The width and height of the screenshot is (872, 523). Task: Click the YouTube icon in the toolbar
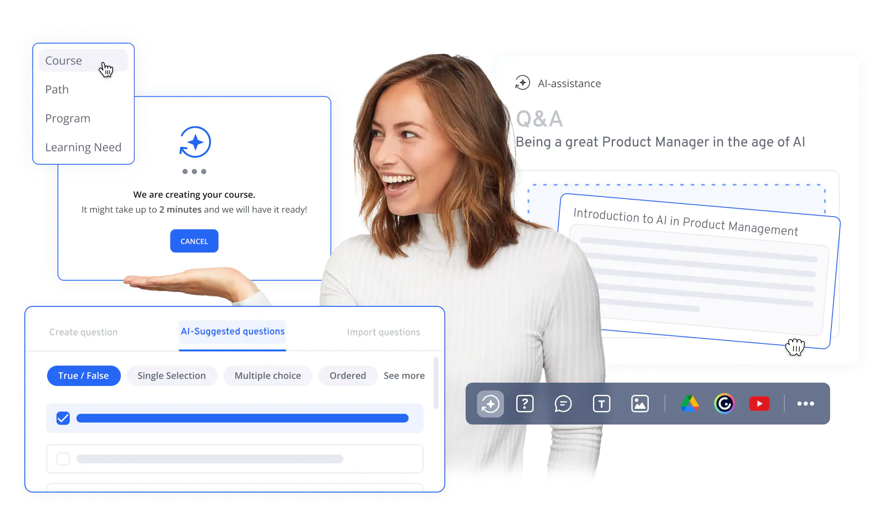[x=759, y=404]
